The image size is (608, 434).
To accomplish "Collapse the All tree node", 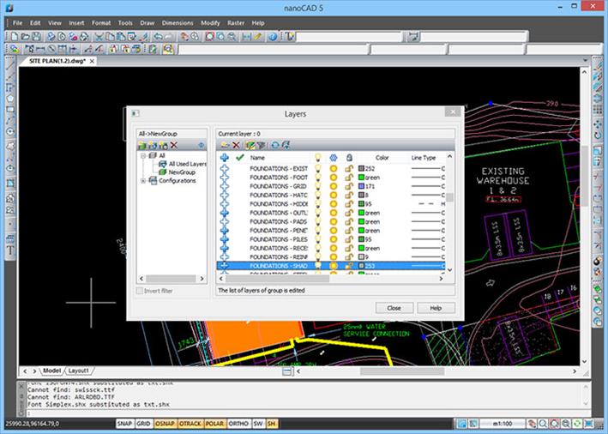I will [142, 156].
